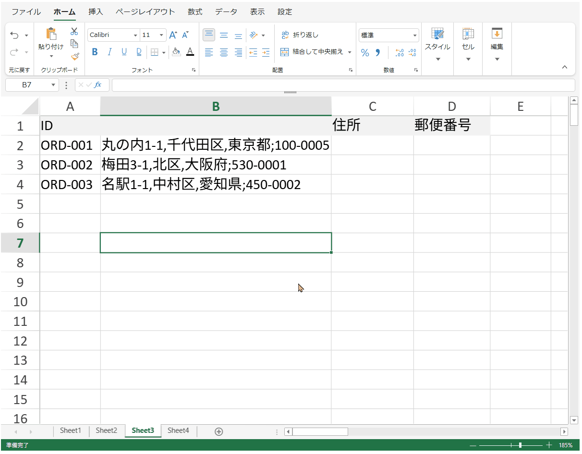Open the 標準 number format dropdown
582x454 pixels.
pos(414,35)
